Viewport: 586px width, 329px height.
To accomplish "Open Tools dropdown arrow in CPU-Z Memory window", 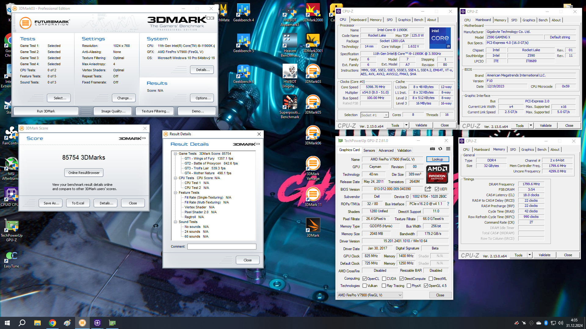I will point(530,255).
